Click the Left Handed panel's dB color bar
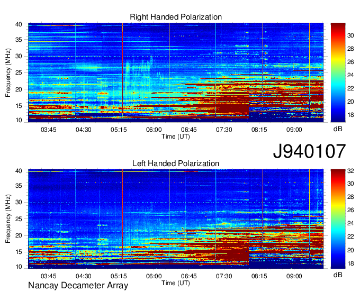 tap(338, 219)
